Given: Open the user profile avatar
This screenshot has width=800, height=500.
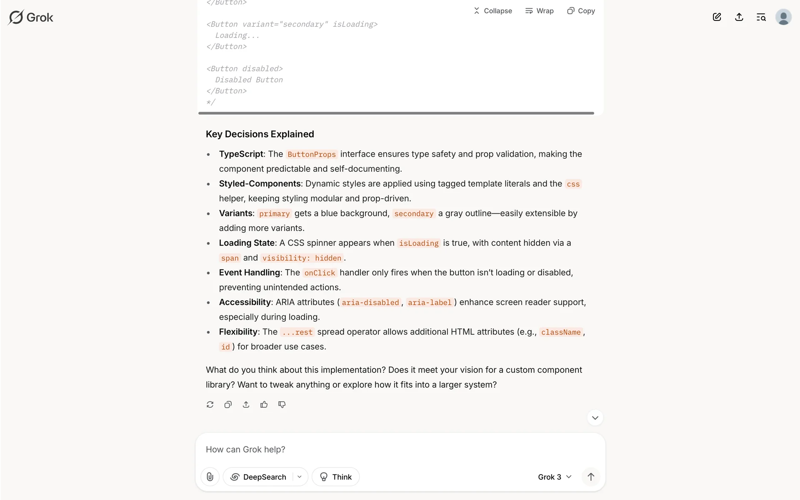Looking at the screenshot, I should (x=783, y=17).
